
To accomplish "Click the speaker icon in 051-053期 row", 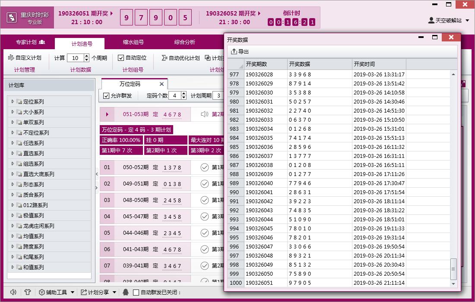I will (x=205, y=114).
